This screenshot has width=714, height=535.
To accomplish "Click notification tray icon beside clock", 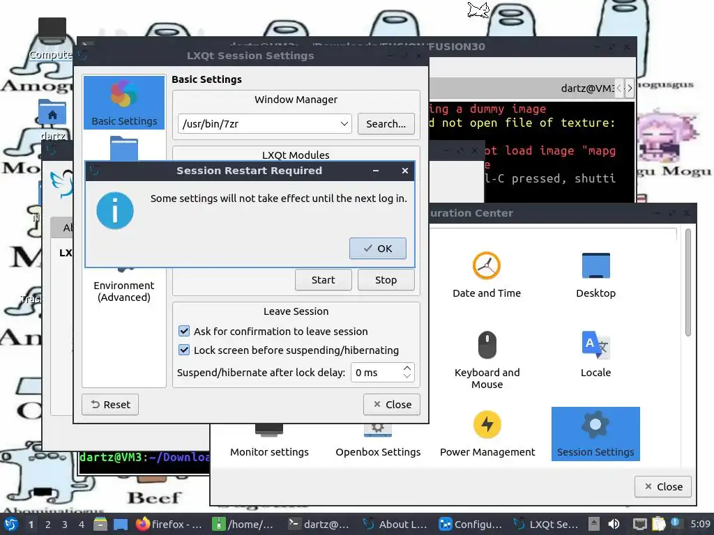I will point(676,523).
